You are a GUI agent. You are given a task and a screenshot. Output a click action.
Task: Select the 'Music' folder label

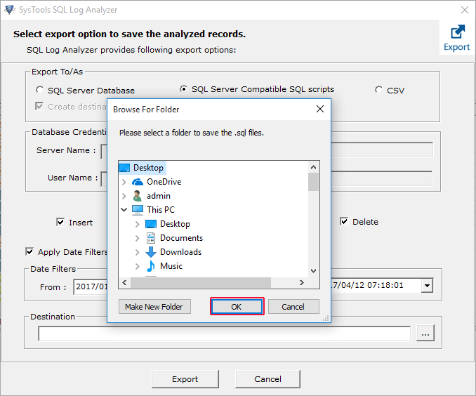pyautogui.click(x=171, y=266)
